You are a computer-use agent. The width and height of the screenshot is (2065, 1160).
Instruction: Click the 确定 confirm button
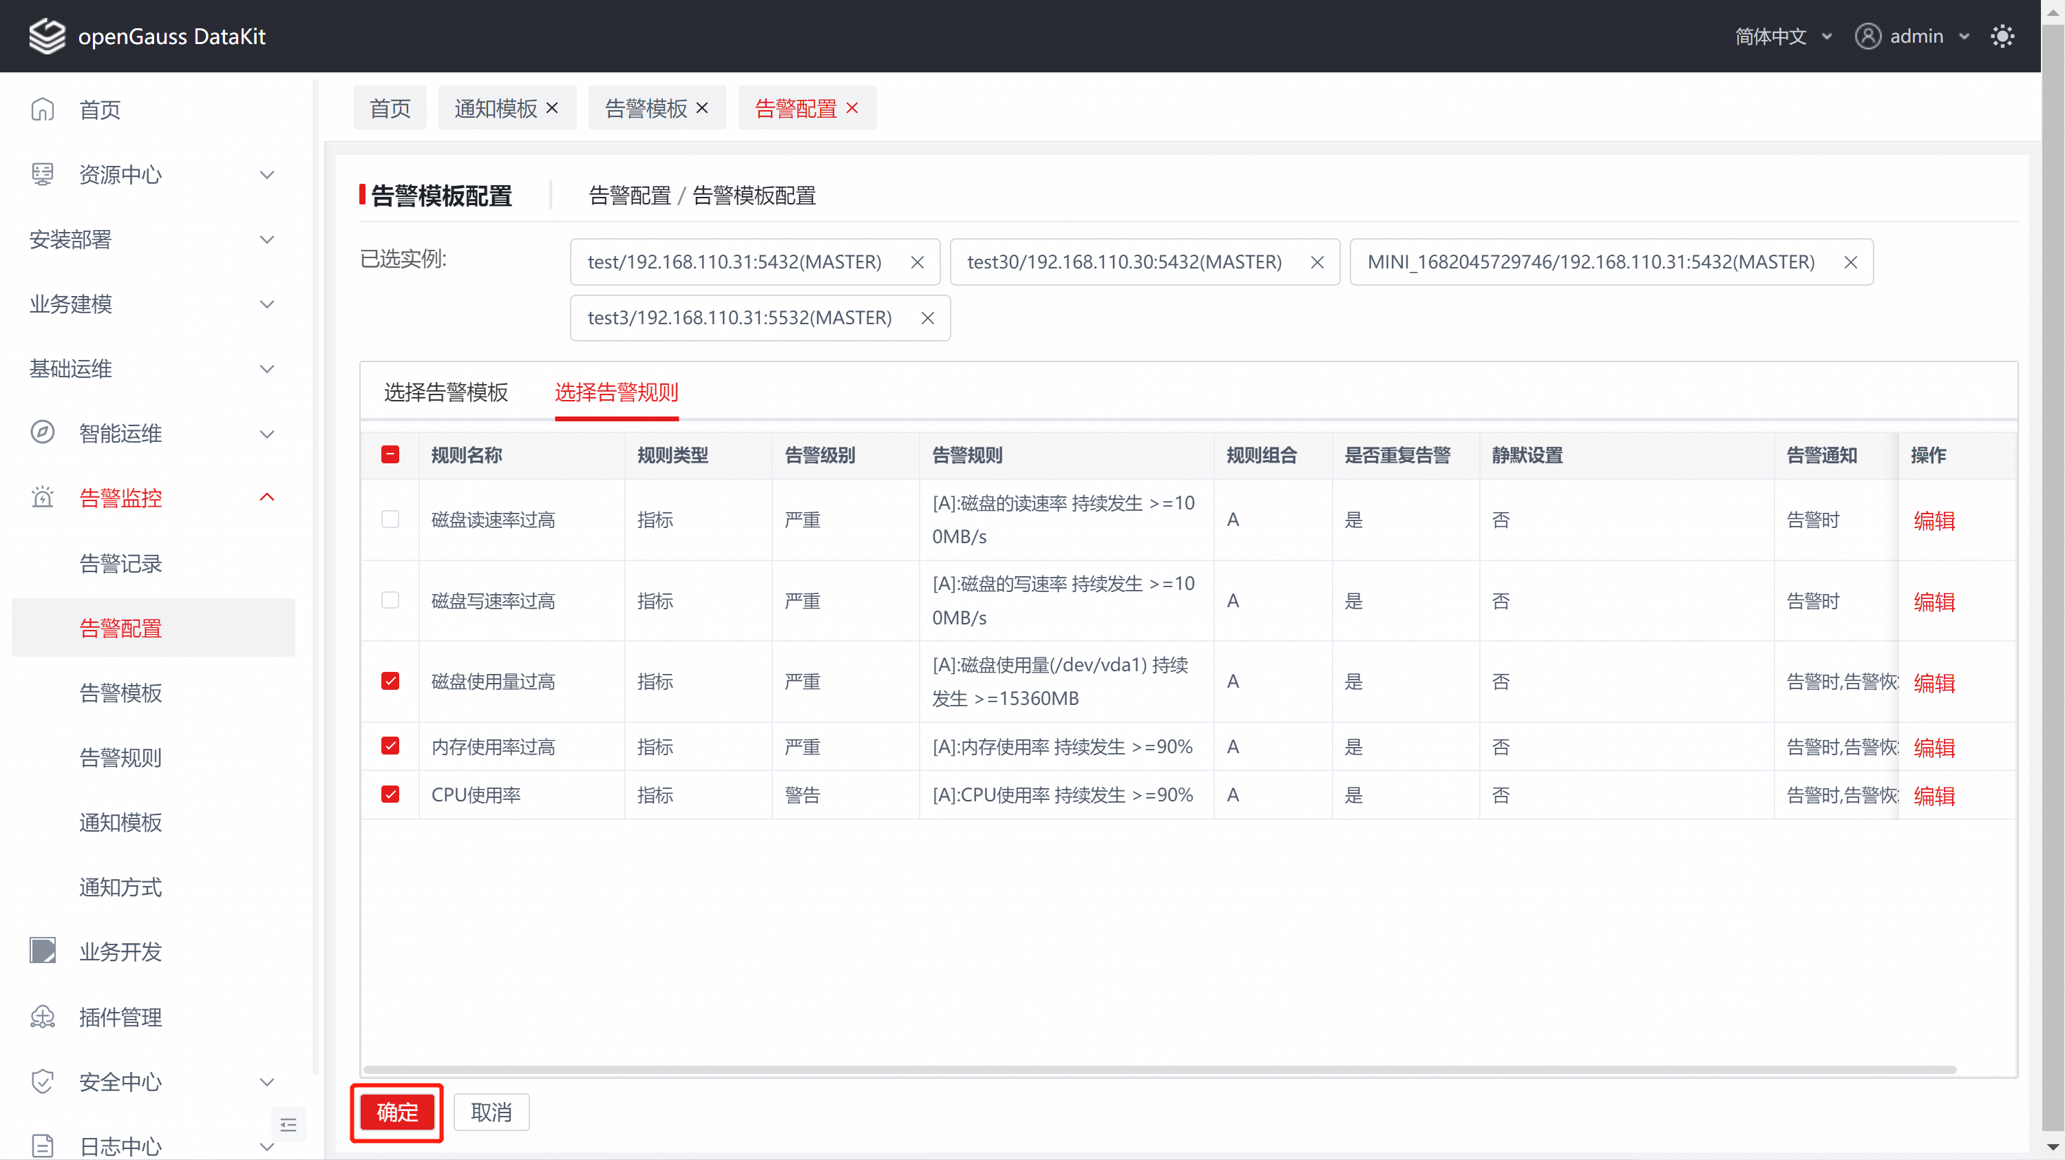[396, 1112]
